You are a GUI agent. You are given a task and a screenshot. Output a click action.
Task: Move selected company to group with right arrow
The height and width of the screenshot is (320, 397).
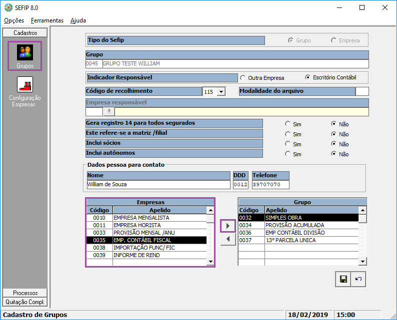228,226
